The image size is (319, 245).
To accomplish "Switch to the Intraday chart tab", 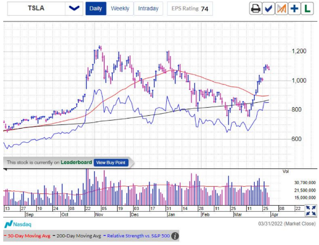I will (x=148, y=9).
